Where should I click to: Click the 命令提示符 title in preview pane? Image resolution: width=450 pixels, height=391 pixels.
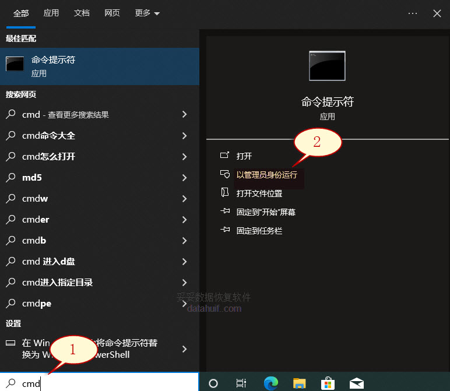tap(327, 101)
